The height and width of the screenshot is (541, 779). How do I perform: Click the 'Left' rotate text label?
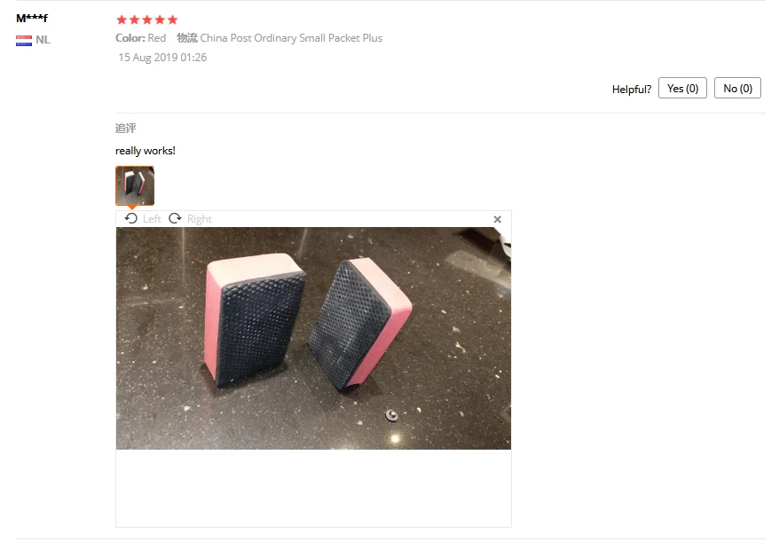152,219
